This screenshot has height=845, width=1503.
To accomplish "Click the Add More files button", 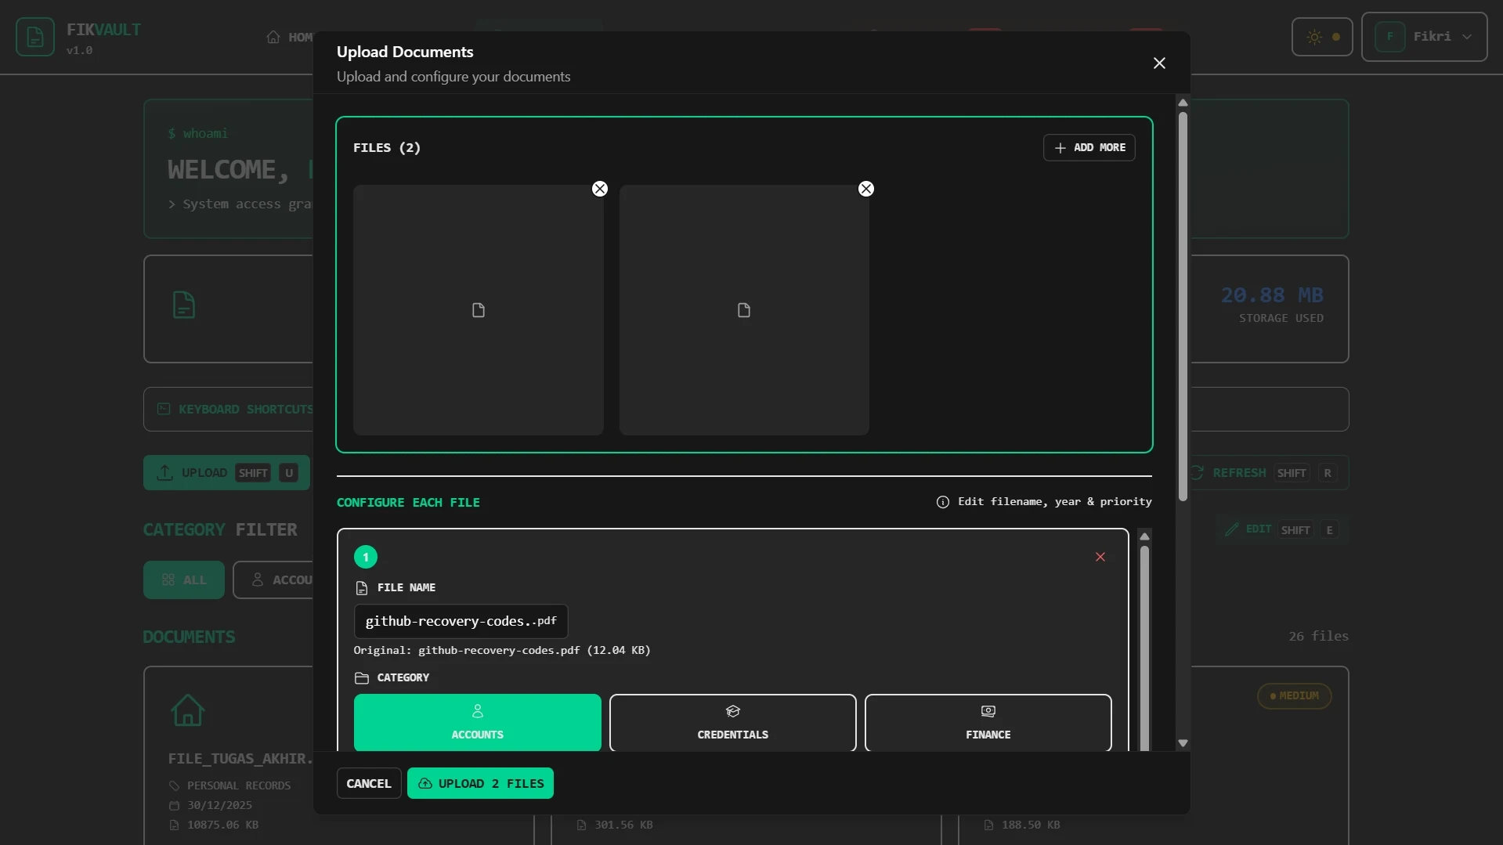I will [x=1089, y=147].
